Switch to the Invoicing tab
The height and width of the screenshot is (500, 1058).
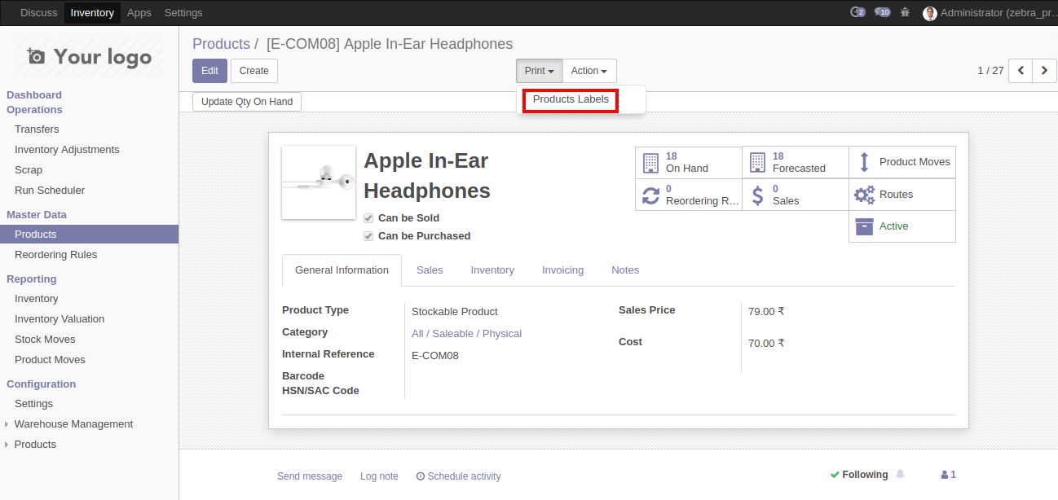coord(562,270)
